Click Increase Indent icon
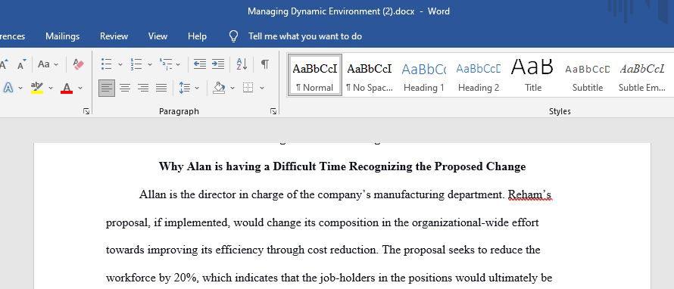 (218, 64)
